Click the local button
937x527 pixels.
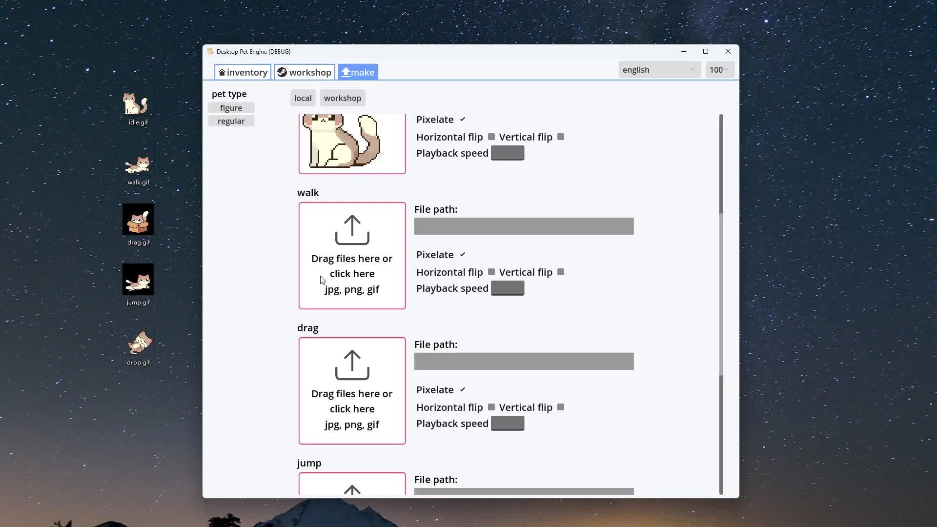click(x=303, y=98)
